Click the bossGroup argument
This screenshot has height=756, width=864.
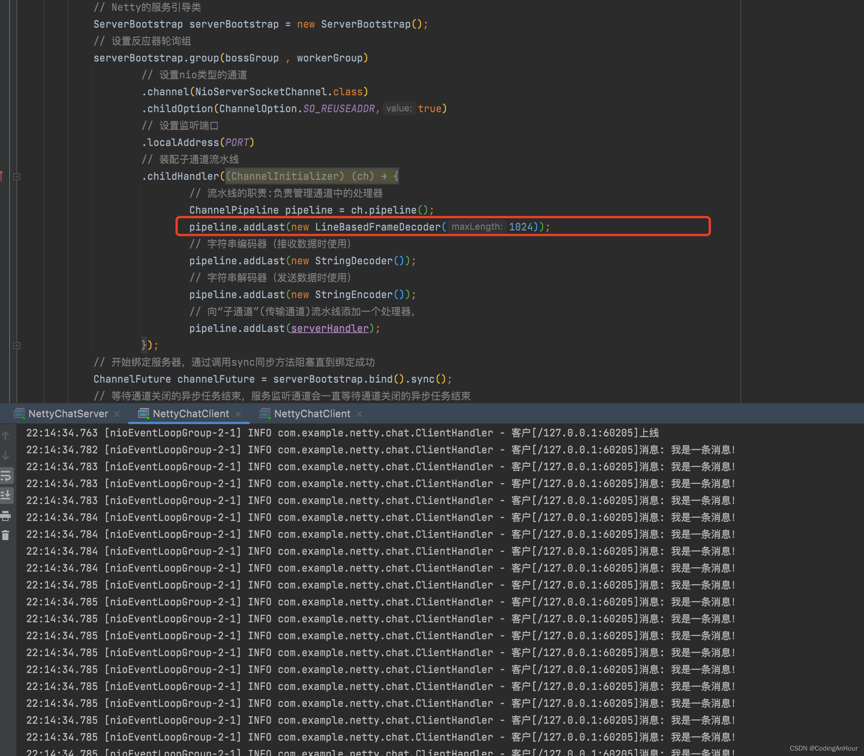click(252, 58)
